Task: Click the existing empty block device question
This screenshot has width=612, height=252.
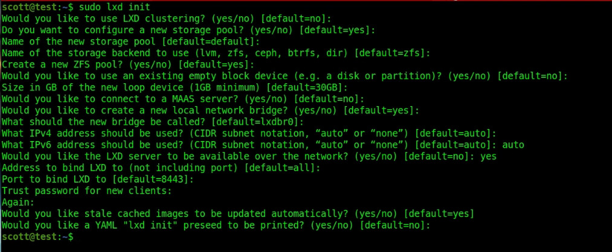Action: tap(285, 76)
